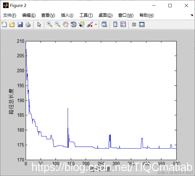Click the y-axis tick label 195
Image resolution: width=195 pixels, height=176 pixels.
pyautogui.click(x=21, y=86)
